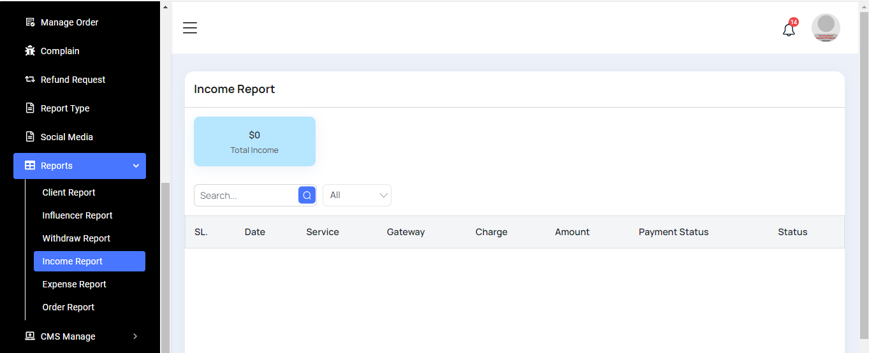The width and height of the screenshot is (869, 353).
Task: Click the user profile avatar
Action: coord(826,28)
